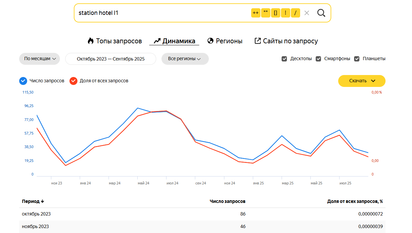Switch to the Топы запросов tab
Viewport: 412px width, 233px height.
(114, 41)
